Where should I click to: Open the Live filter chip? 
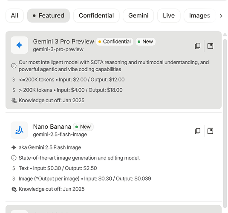169,16
